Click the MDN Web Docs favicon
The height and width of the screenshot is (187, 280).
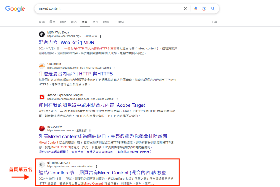pyautogui.click(x=42, y=34)
